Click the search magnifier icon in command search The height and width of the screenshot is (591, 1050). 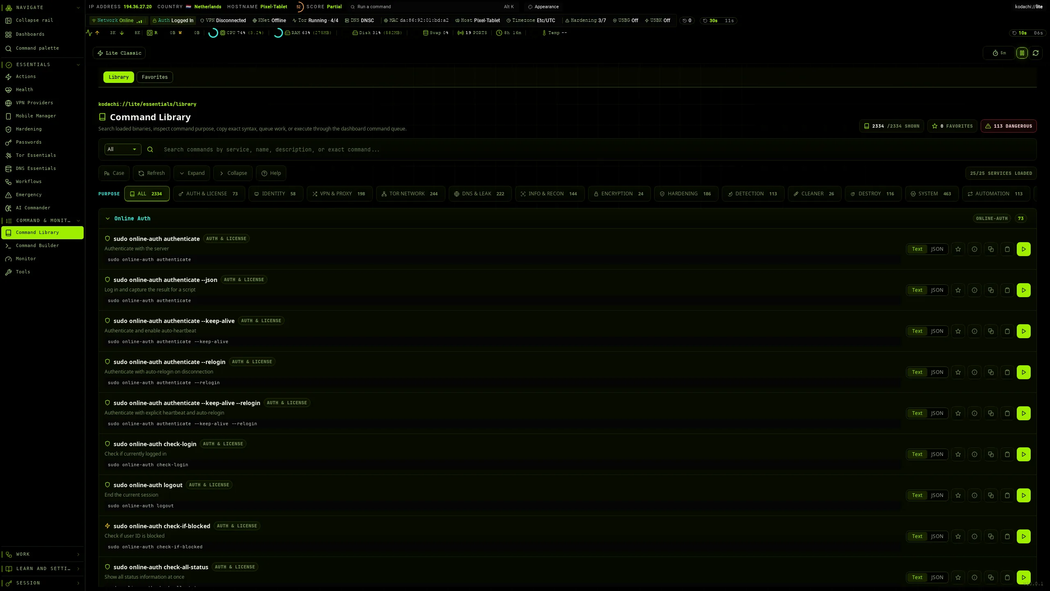tap(150, 149)
